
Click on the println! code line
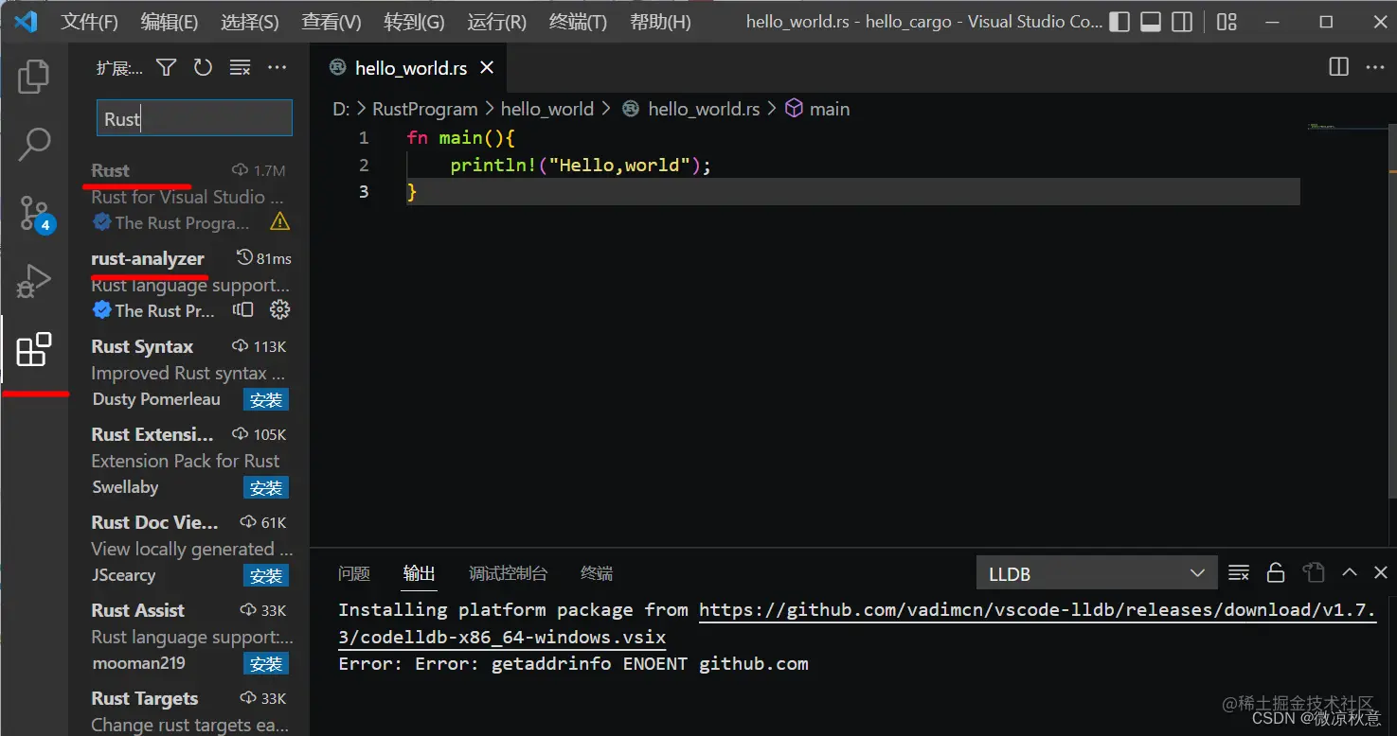point(581,165)
